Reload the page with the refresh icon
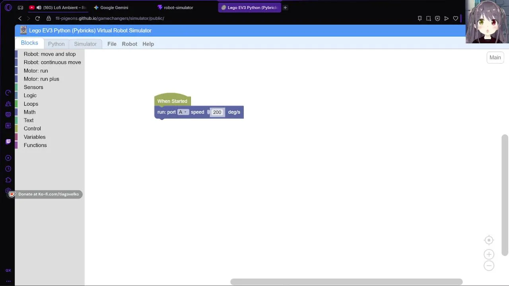The height and width of the screenshot is (286, 509). 37,18
